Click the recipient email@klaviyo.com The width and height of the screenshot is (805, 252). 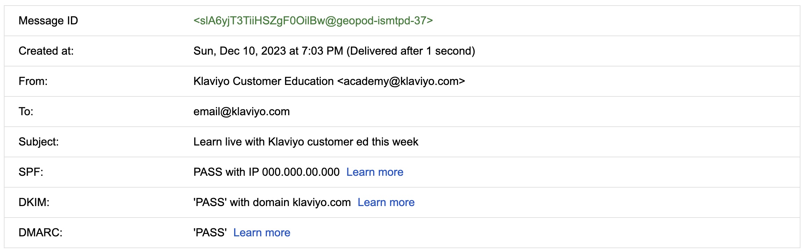241,112
